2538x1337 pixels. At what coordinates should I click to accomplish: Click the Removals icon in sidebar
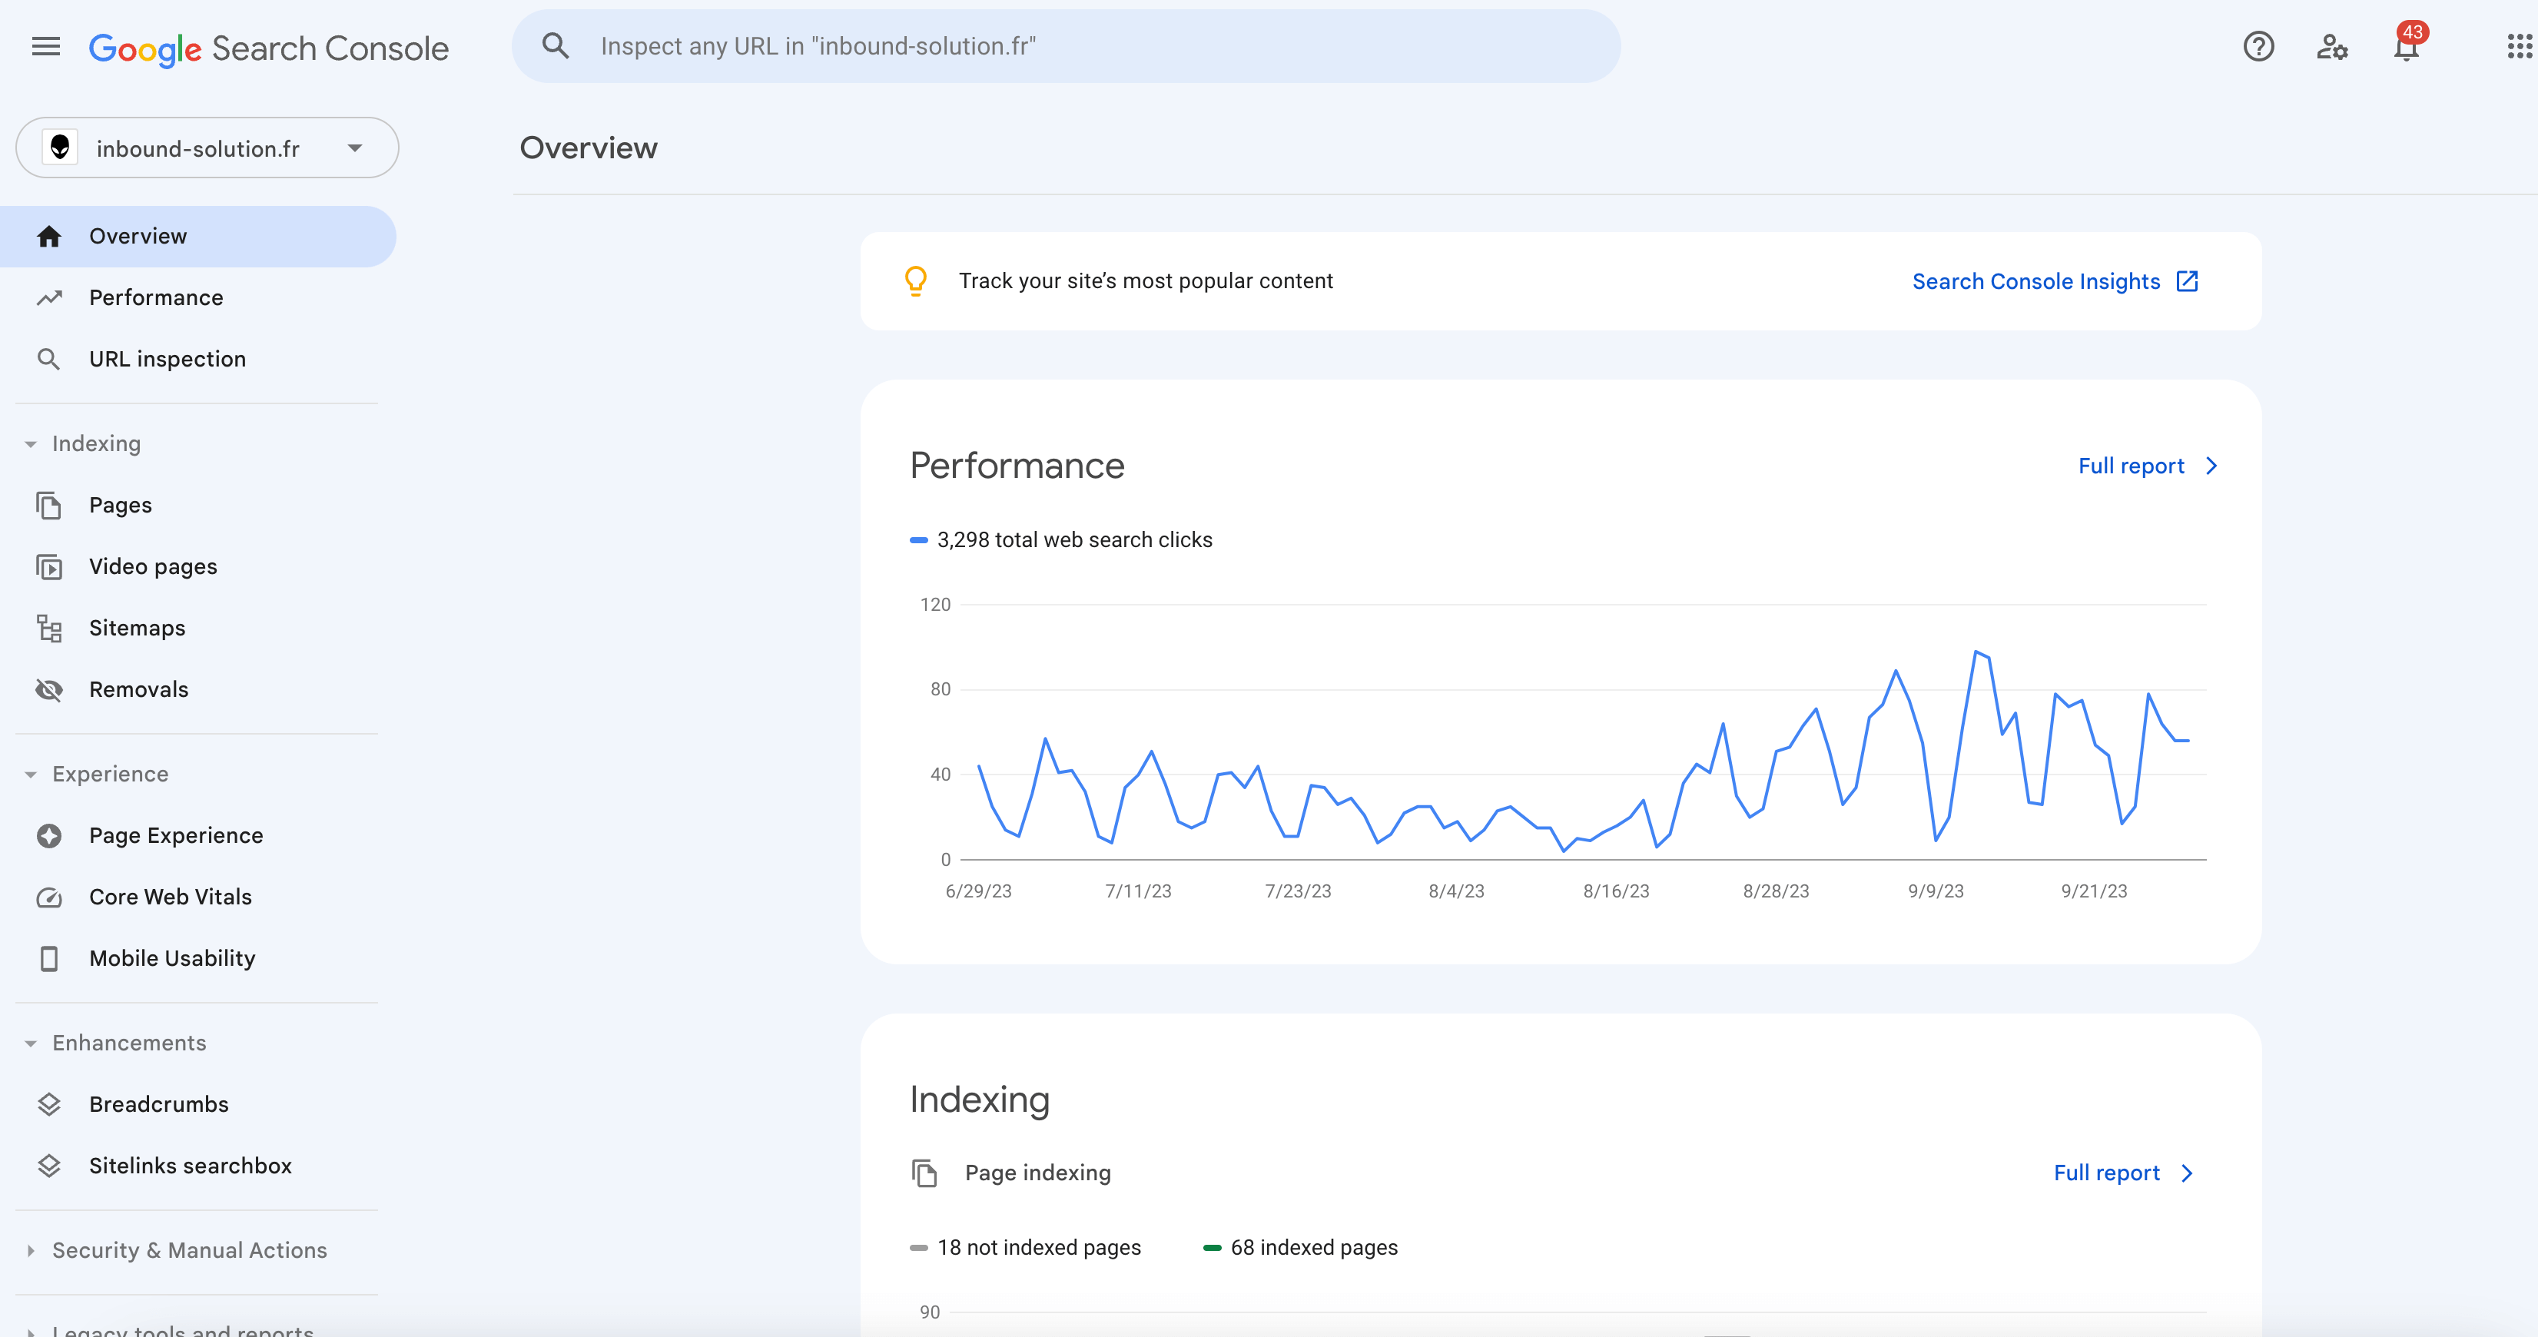tap(48, 689)
